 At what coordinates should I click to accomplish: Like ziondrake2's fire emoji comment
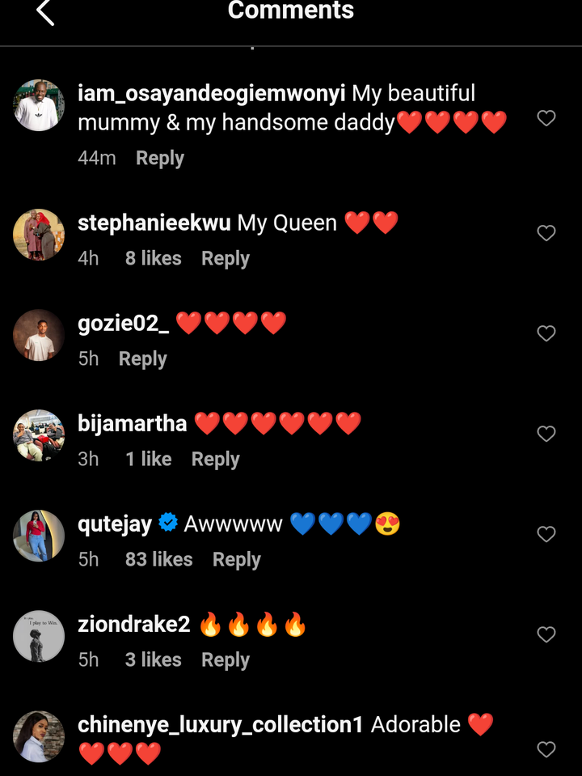click(546, 634)
